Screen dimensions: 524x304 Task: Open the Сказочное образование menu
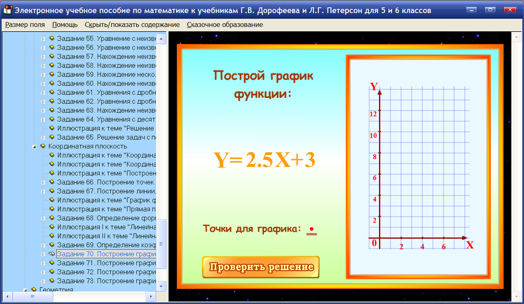tap(224, 25)
